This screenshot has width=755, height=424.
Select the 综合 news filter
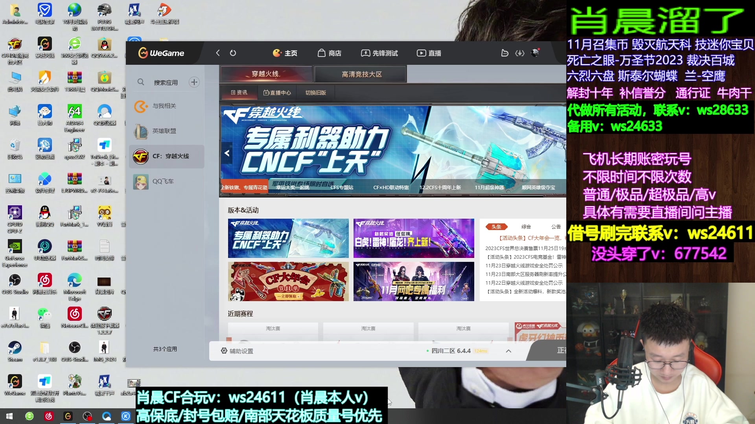pyautogui.click(x=526, y=227)
